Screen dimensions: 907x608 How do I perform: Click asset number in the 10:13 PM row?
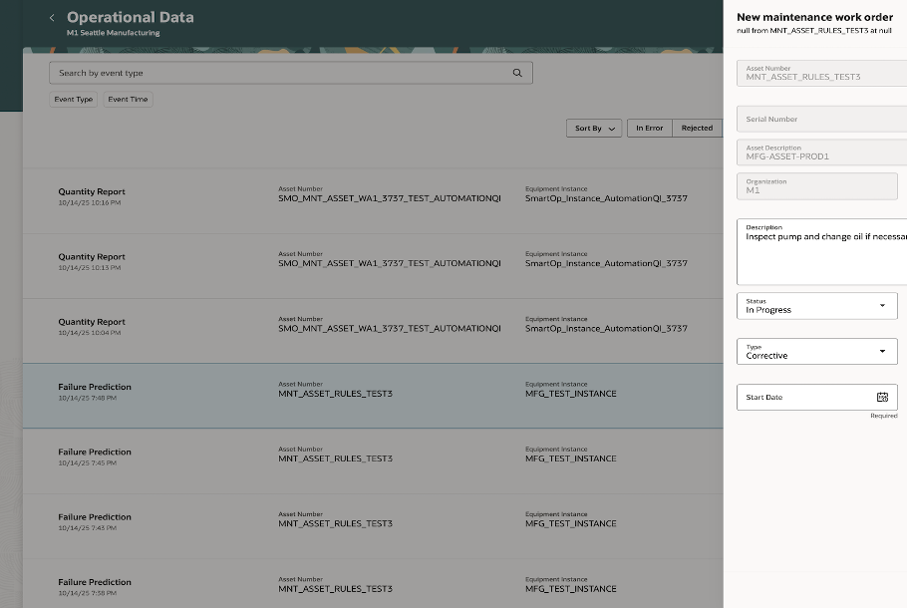pyautogui.click(x=390, y=263)
